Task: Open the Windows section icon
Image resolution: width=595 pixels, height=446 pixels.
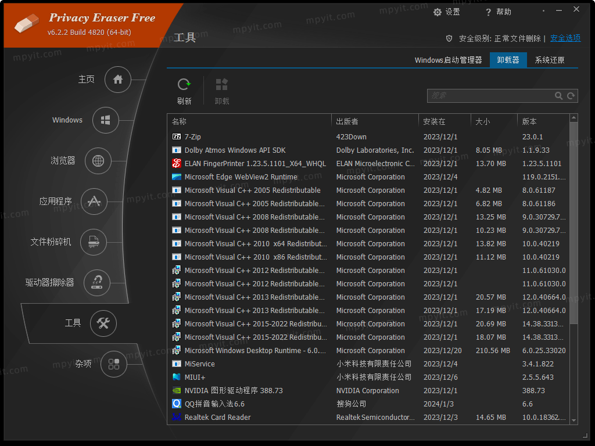Action: click(x=106, y=120)
